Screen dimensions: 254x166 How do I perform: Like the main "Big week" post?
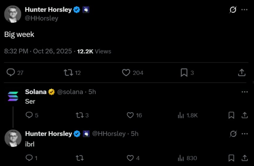126,73
